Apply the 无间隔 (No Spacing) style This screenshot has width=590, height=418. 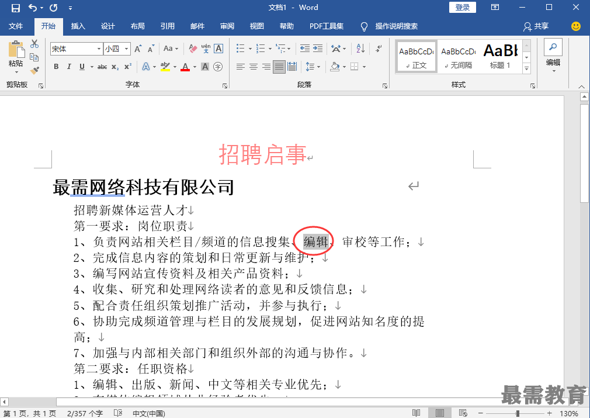(459, 57)
